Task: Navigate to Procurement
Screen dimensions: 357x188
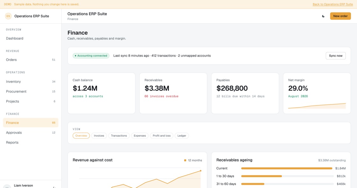Action: pos(31,91)
